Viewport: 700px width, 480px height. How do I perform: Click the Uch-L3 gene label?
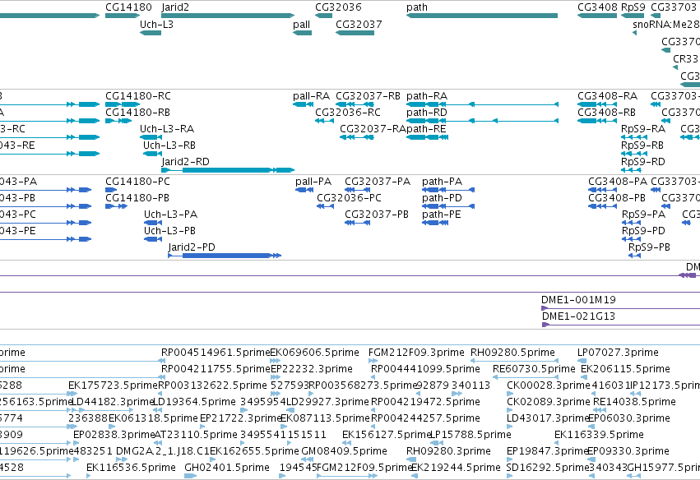156,25
